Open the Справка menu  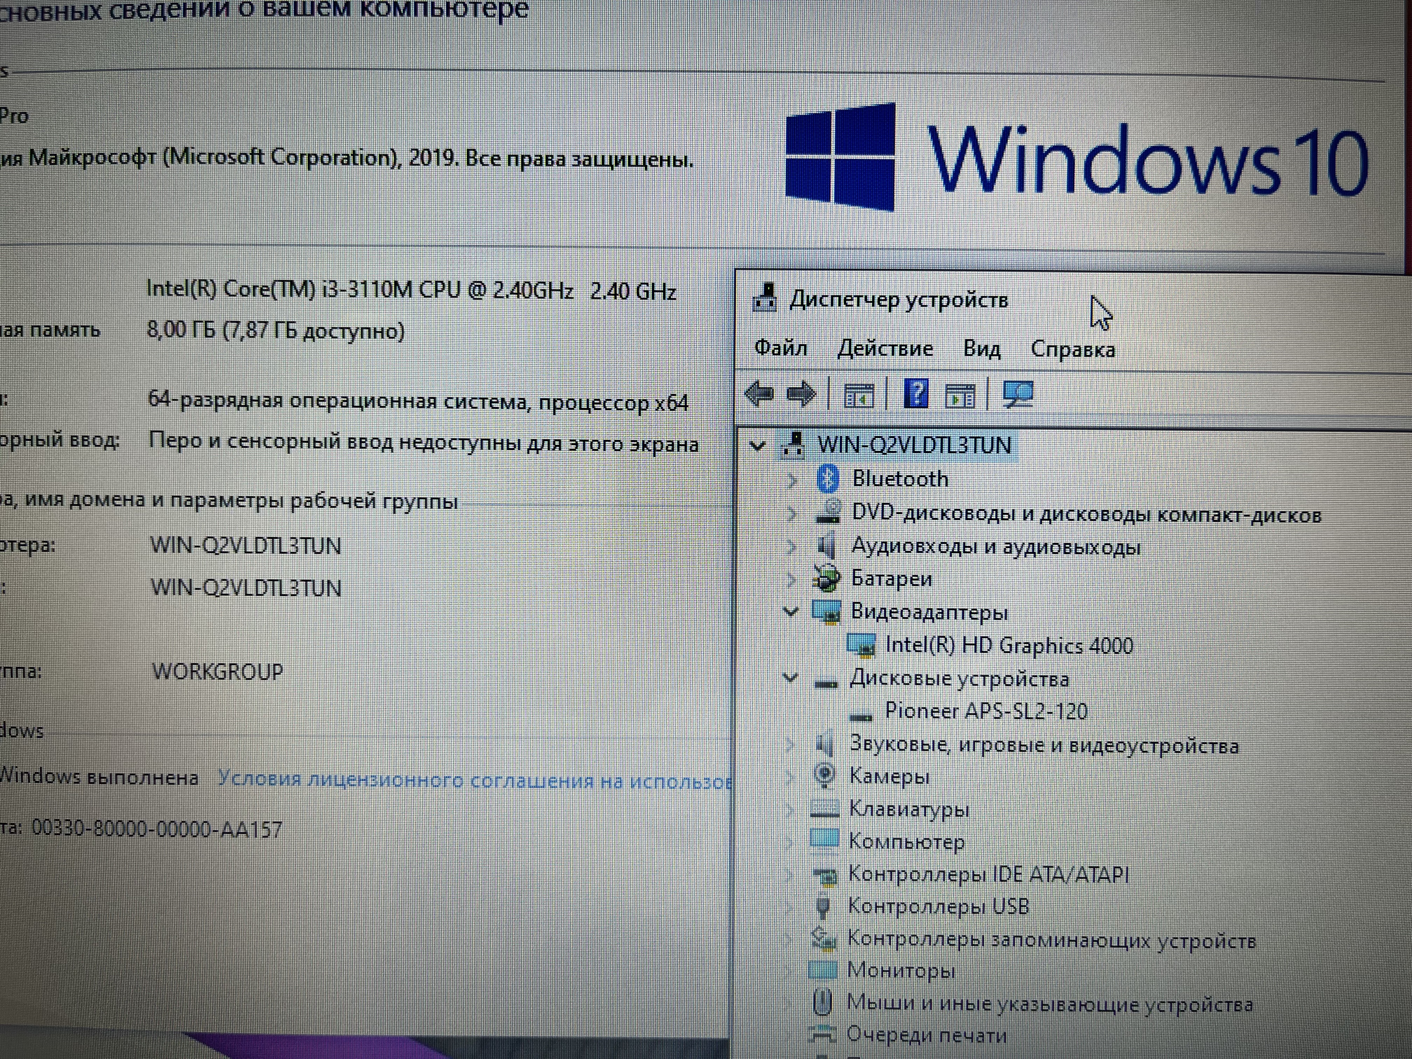point(1073,350)
